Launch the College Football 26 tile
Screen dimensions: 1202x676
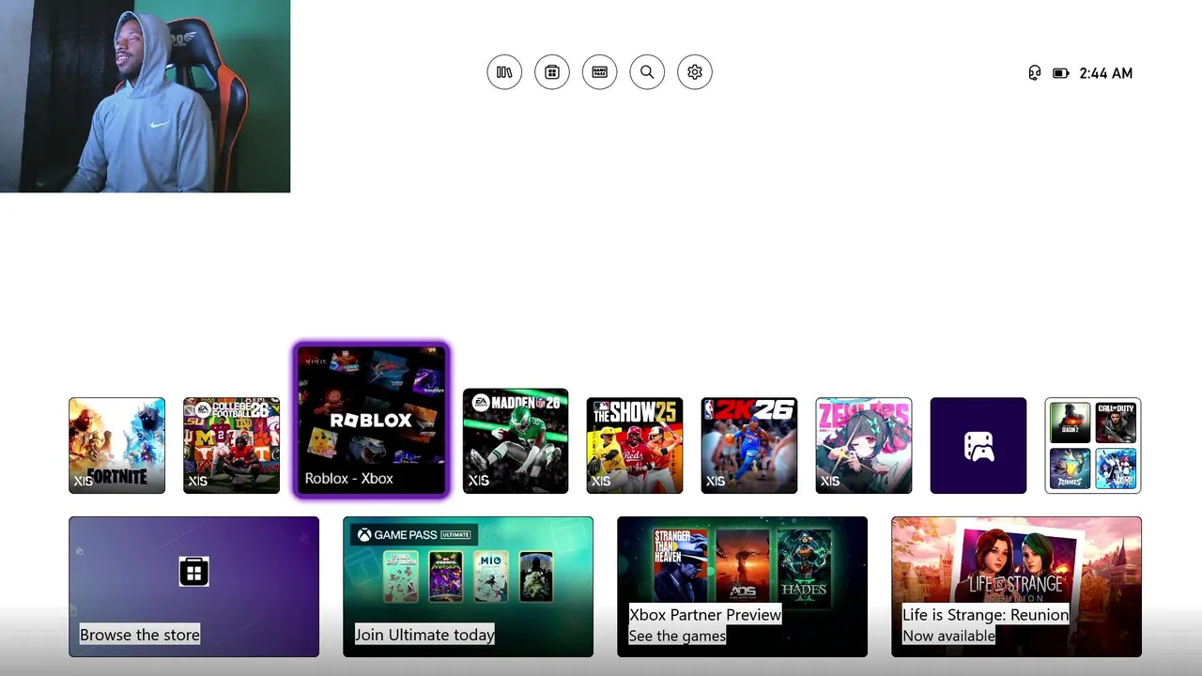pyautogui.click(x=231, y=446)
